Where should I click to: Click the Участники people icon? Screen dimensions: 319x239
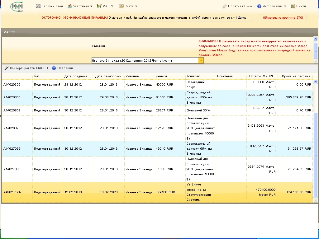click(x=70, y=6)
